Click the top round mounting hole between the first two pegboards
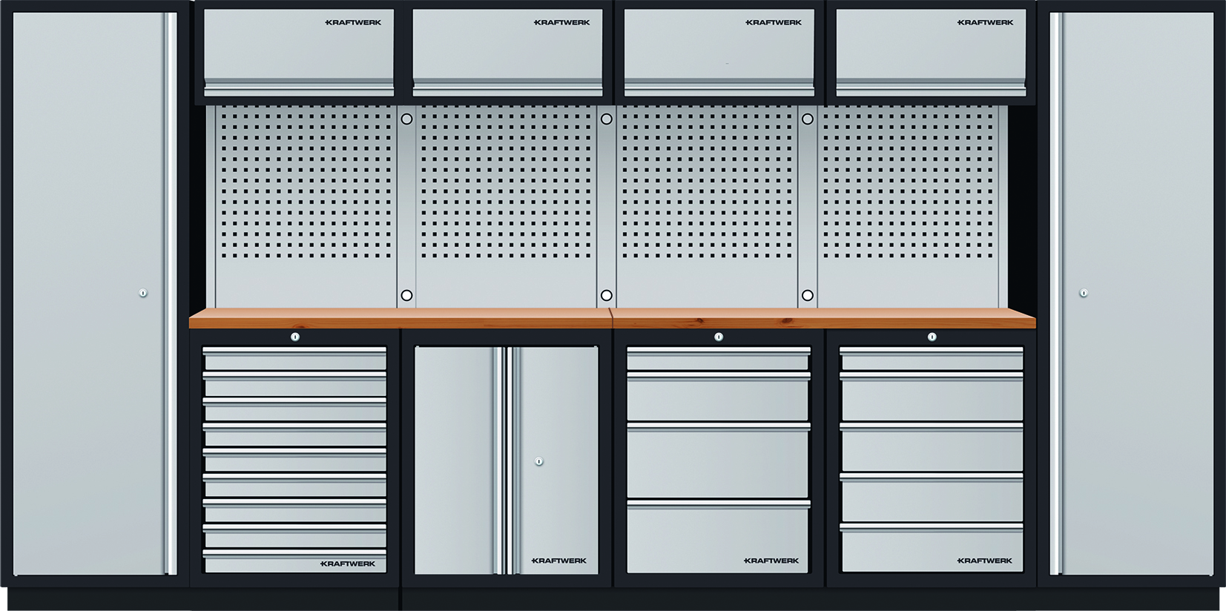The width and height of the screenshot is (1226, 611). pyautogui.click(x=406, y=119)
